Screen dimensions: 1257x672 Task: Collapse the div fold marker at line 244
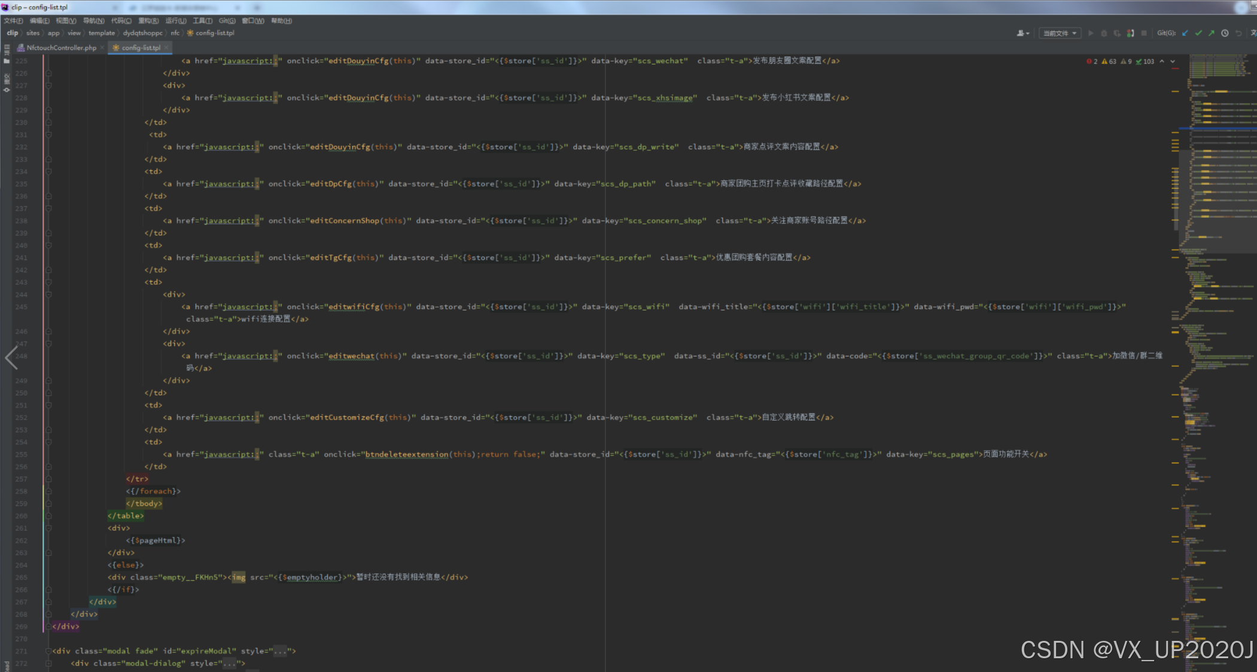tap(48, 294)
